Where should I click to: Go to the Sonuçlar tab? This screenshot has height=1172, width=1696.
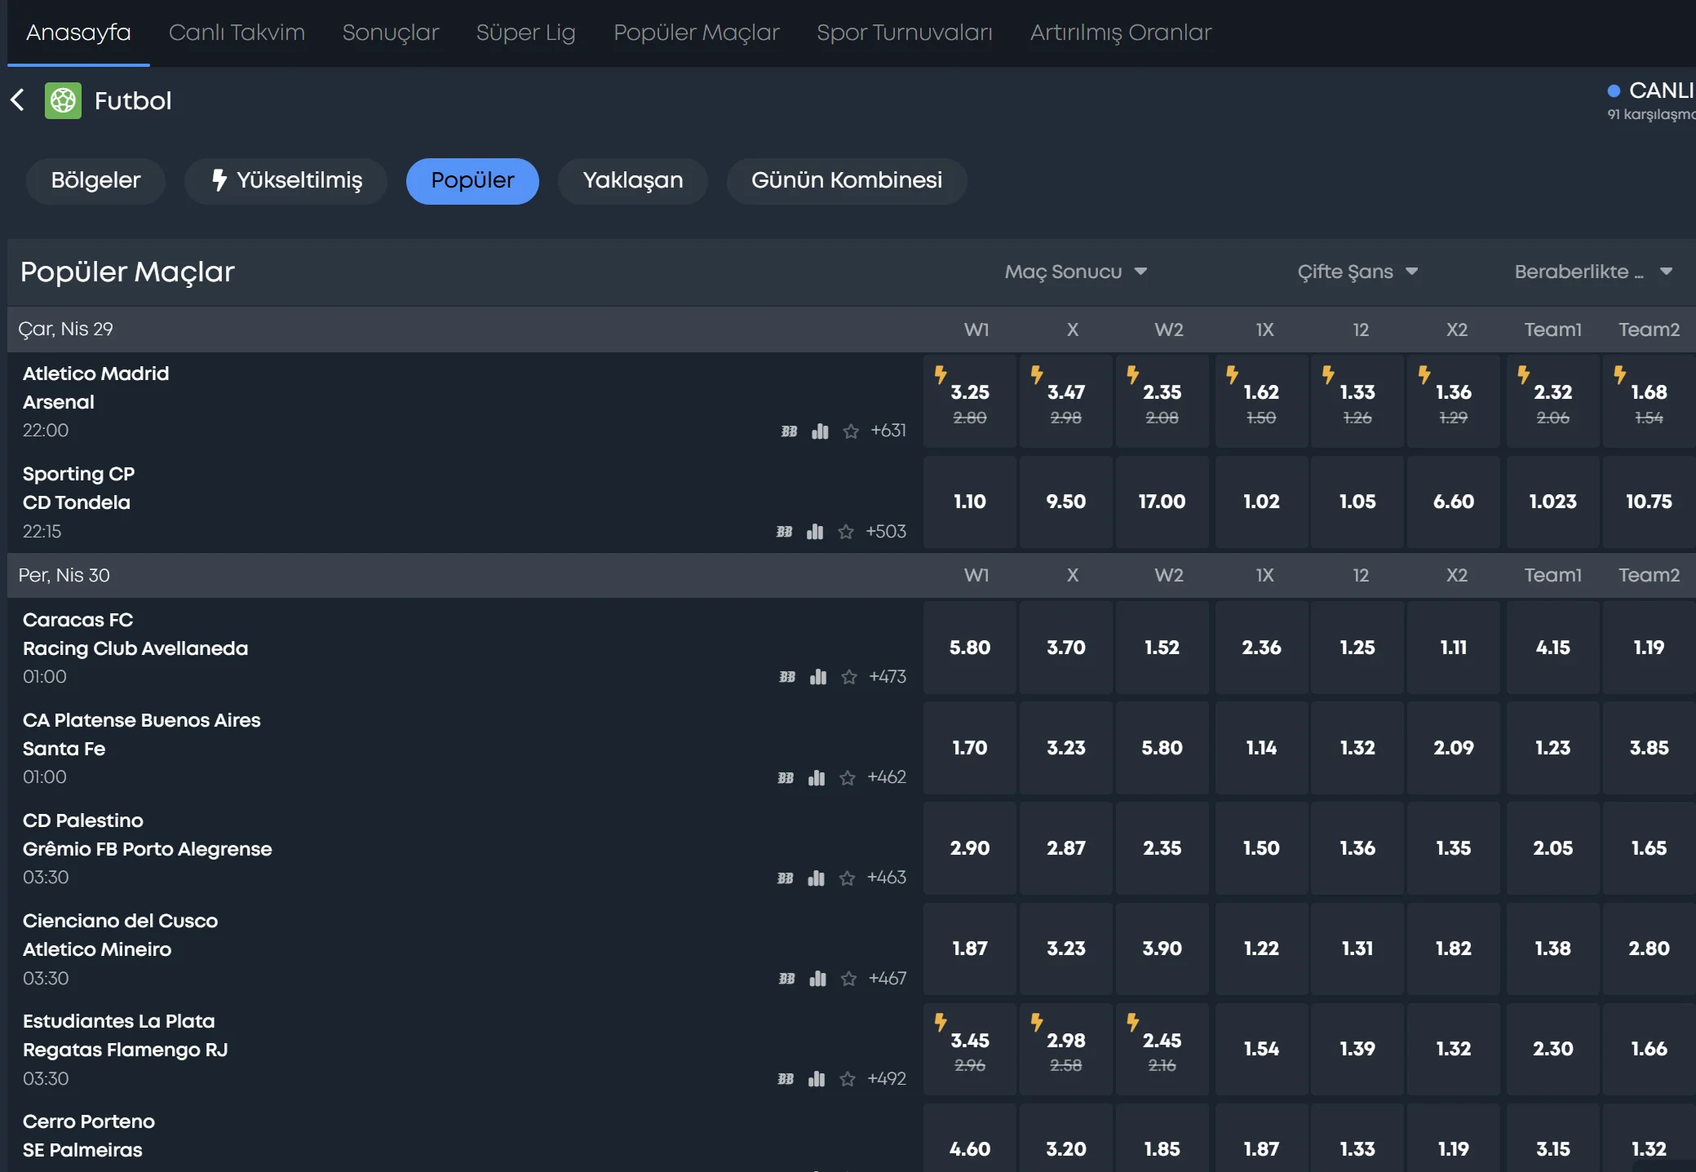(x=391, y=33)
